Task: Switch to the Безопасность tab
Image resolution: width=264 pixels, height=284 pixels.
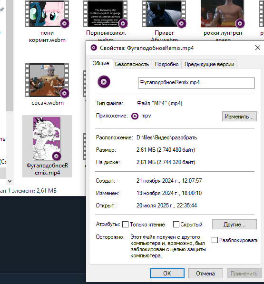Action: 132,64
